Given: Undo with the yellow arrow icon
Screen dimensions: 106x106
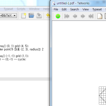Looking at the screenshot, I should pos(48,15).
